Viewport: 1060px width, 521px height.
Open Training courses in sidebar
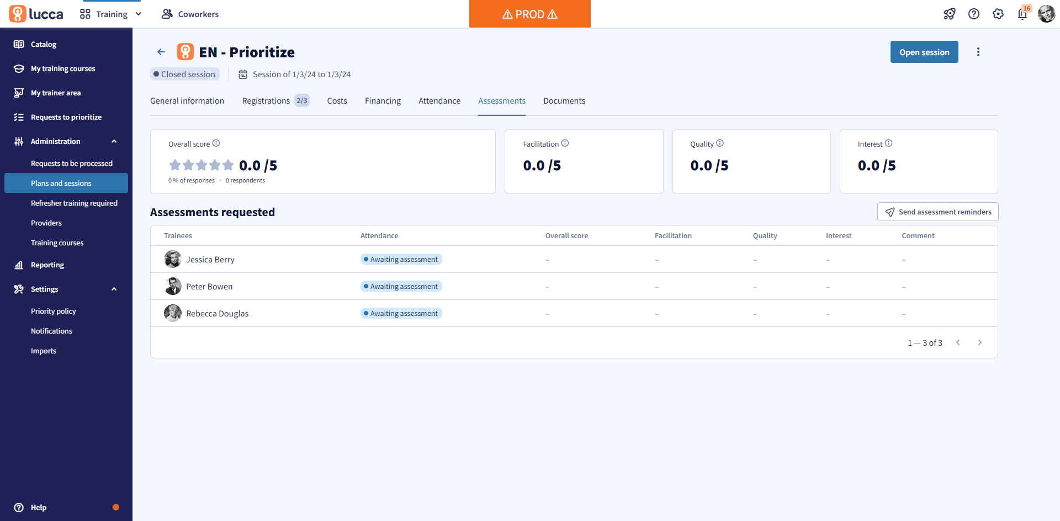click(57, 243)
